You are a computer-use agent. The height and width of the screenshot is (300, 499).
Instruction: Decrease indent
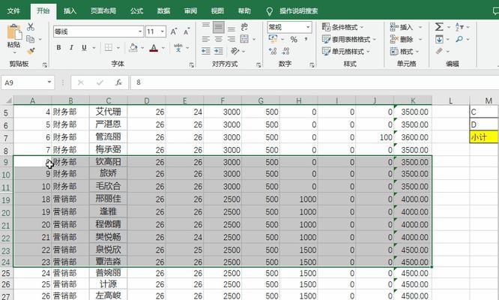coord(206,51)
